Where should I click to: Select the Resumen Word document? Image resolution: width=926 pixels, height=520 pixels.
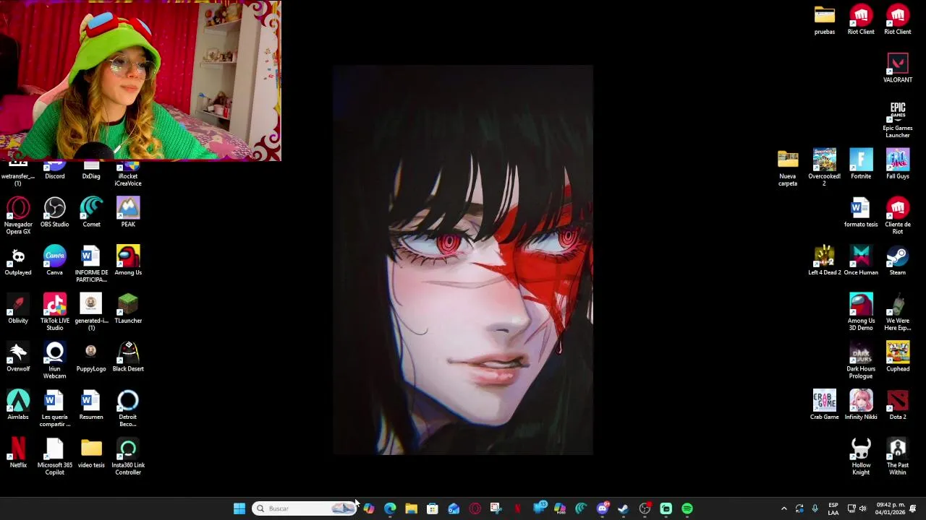(x=91, y=405)
